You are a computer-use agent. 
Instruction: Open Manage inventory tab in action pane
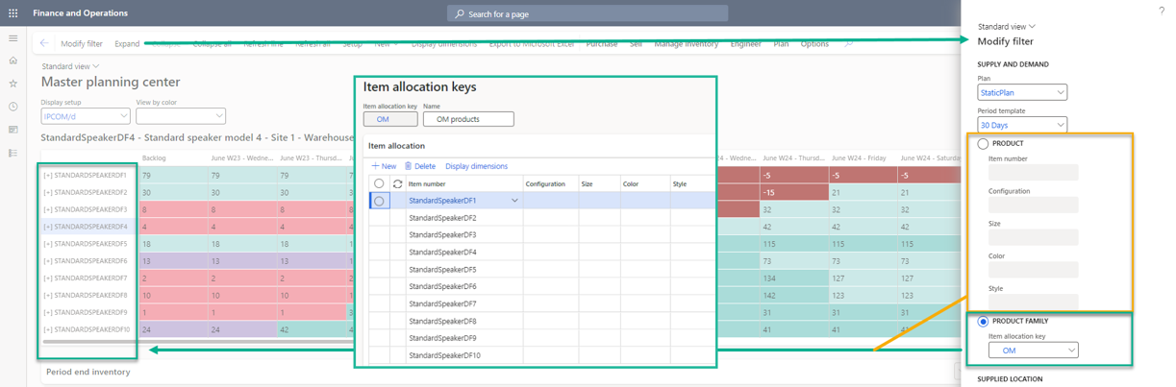click(687, 44)
